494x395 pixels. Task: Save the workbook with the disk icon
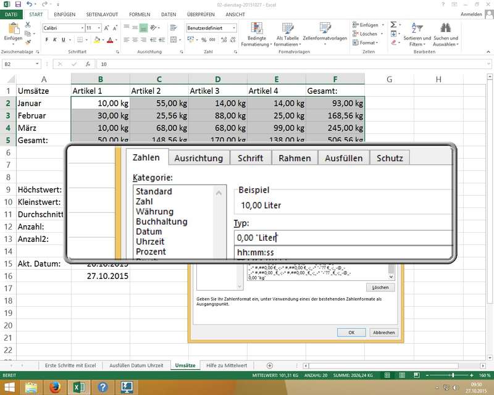pos(17,4)
